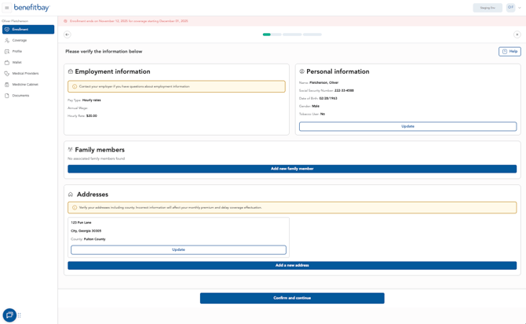
Task: Click the benefitbay logo
Action: [x=32, y=7]
